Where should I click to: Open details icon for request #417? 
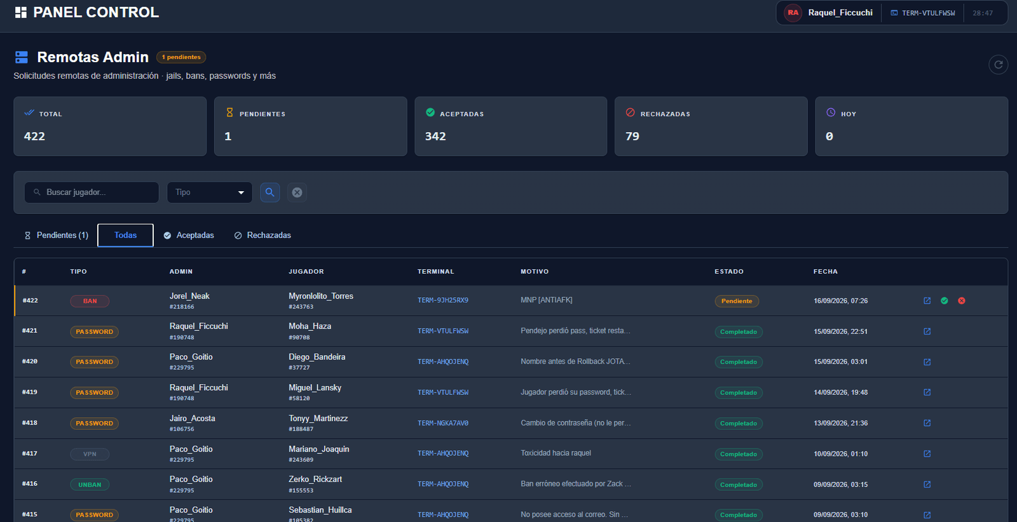click(x=927, y=454)
